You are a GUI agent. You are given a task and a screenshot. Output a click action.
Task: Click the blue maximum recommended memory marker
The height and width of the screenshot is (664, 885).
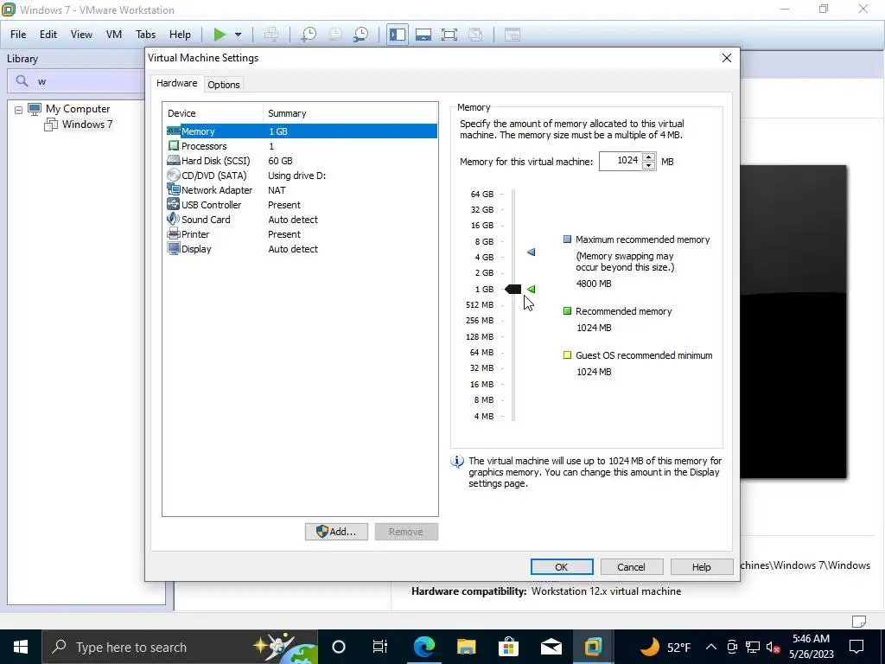click(x=532, y=252)
